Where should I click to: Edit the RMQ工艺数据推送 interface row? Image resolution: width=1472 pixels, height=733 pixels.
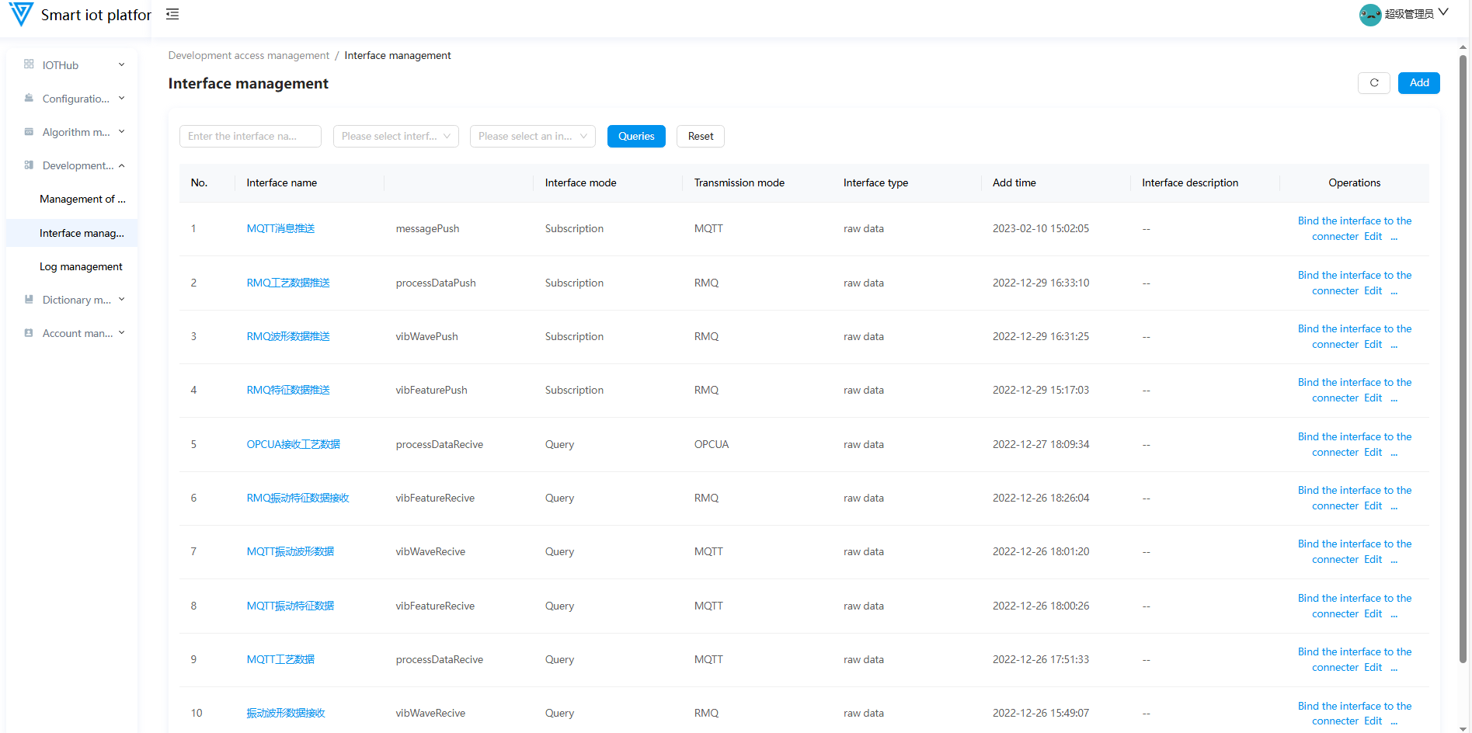click(x=1373, y=290)
